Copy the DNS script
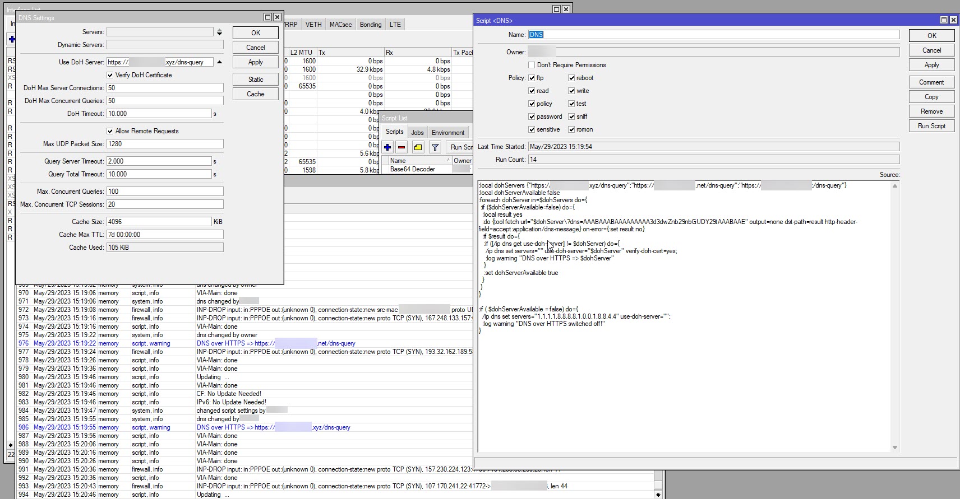 932,97
